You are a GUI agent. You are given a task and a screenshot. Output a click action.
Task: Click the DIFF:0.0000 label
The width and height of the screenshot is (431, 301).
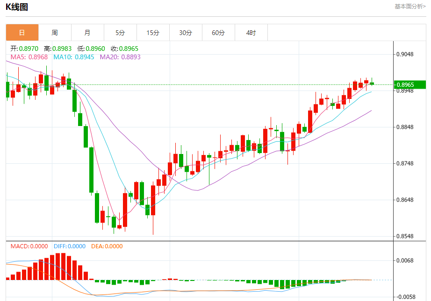point(70,246)
